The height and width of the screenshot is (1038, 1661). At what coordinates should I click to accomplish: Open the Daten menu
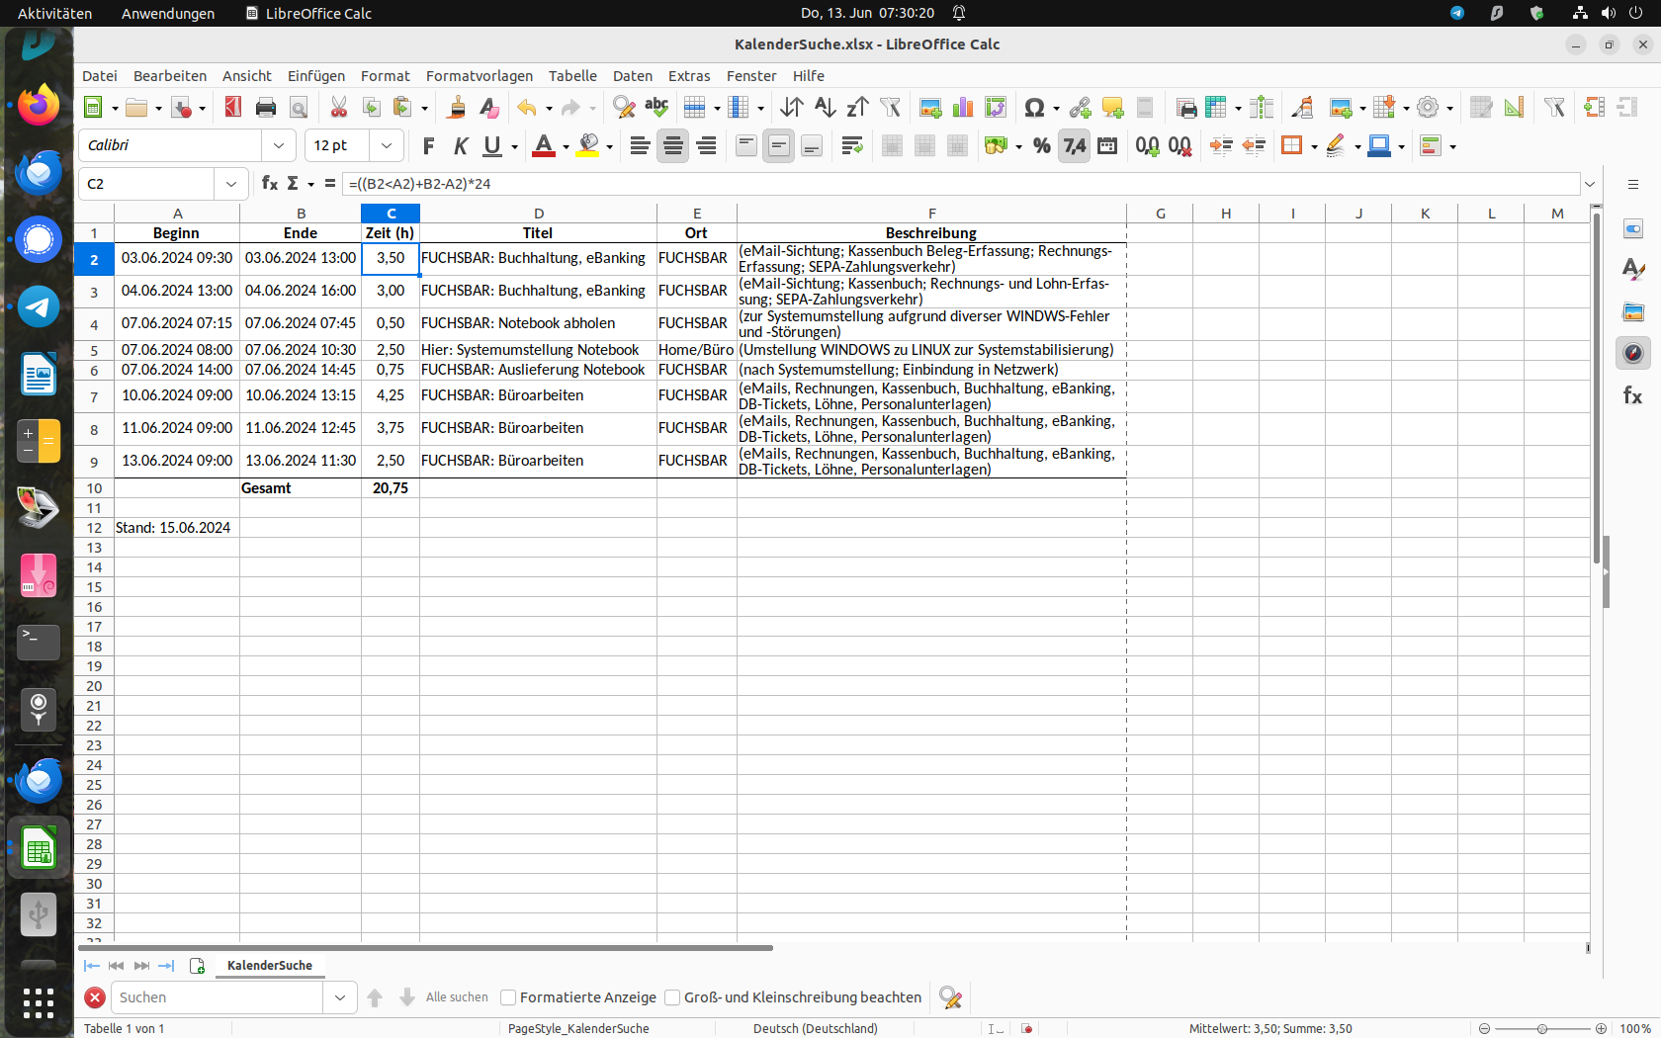click(x=632, y=76)
